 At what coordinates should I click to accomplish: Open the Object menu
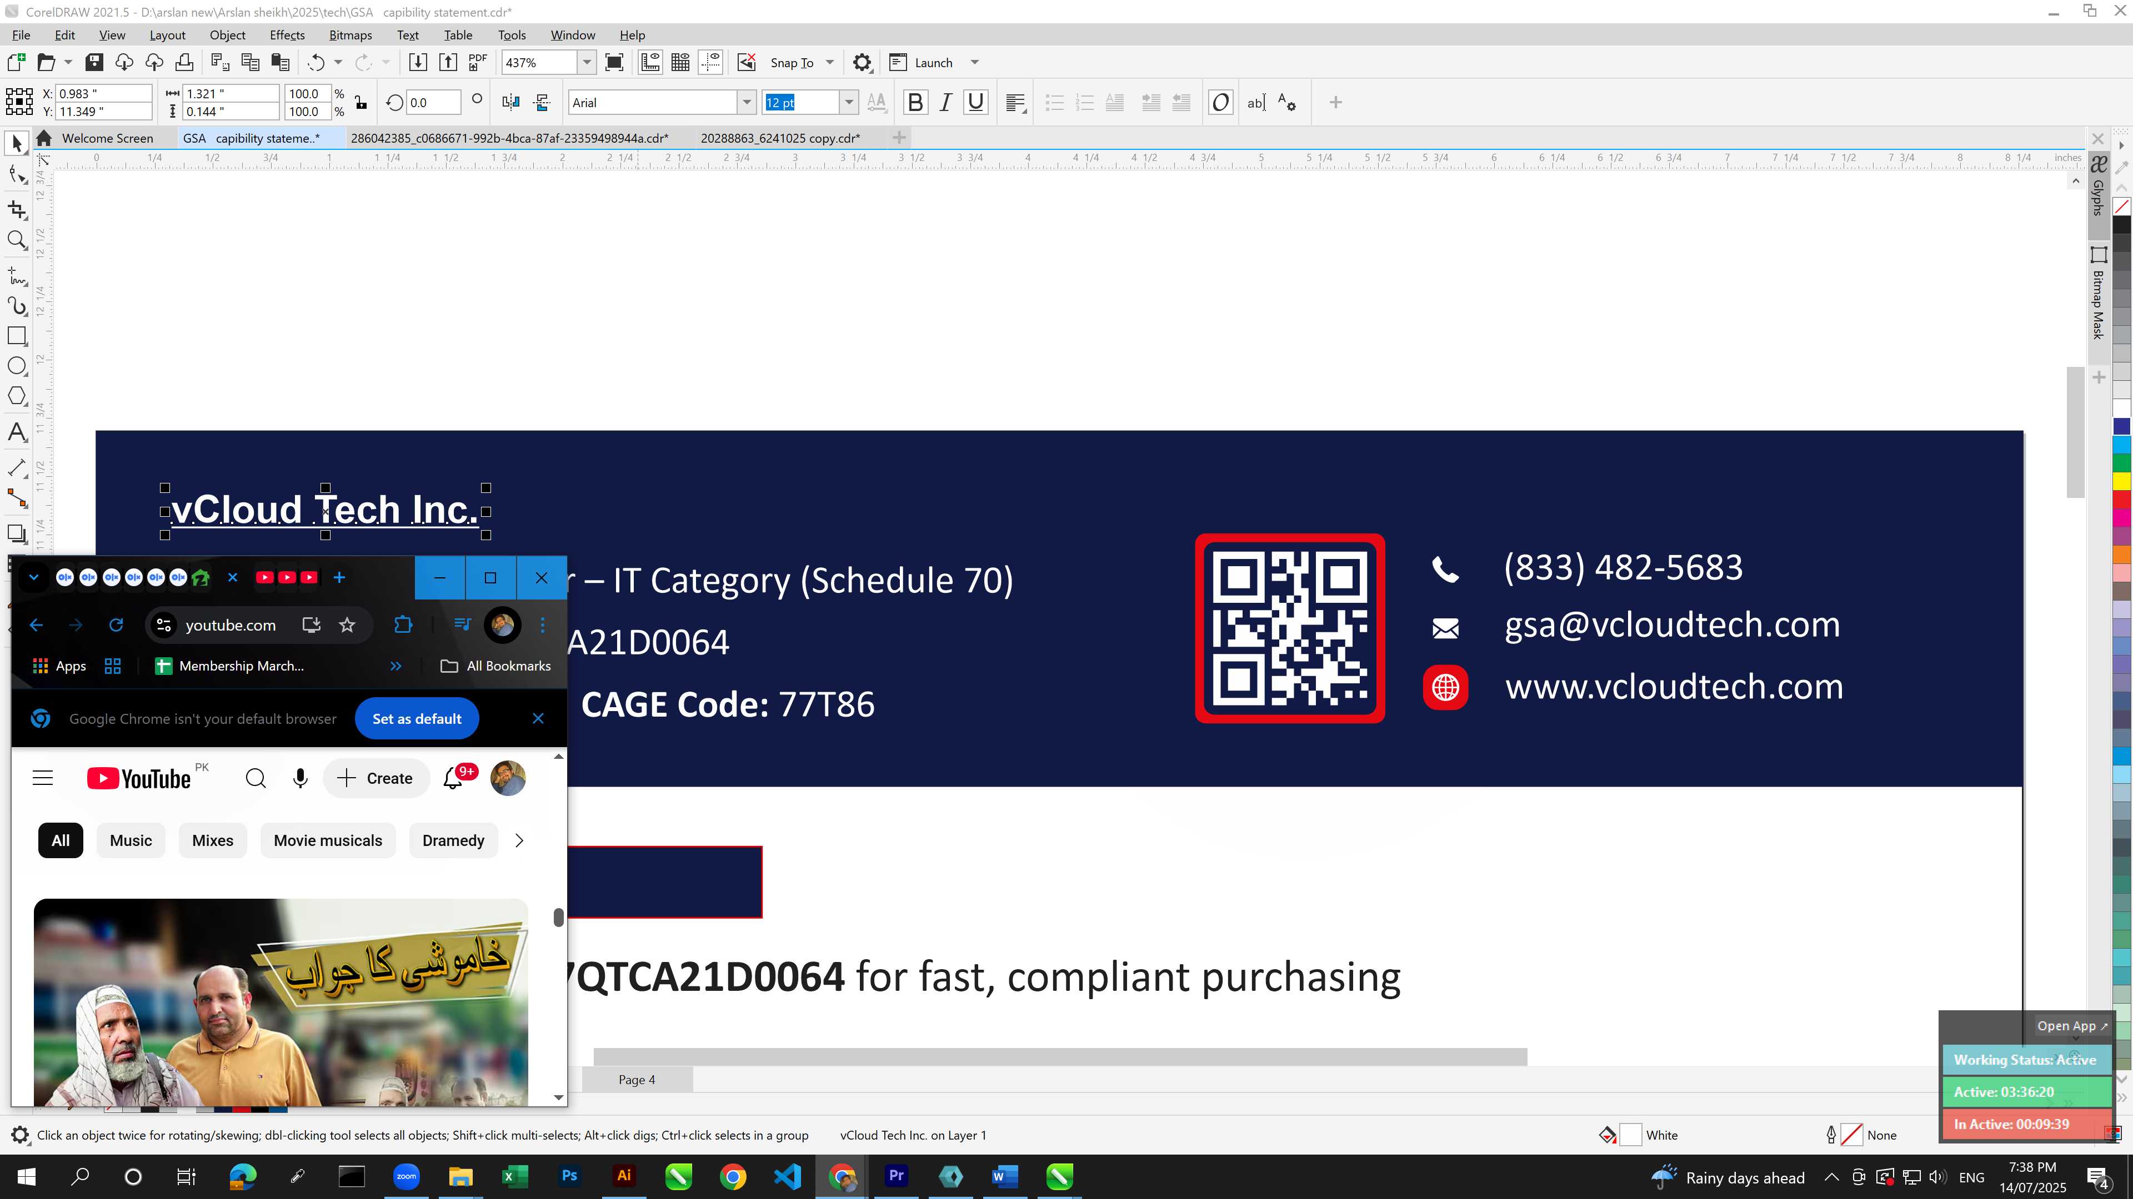click(x=227, y=35)
